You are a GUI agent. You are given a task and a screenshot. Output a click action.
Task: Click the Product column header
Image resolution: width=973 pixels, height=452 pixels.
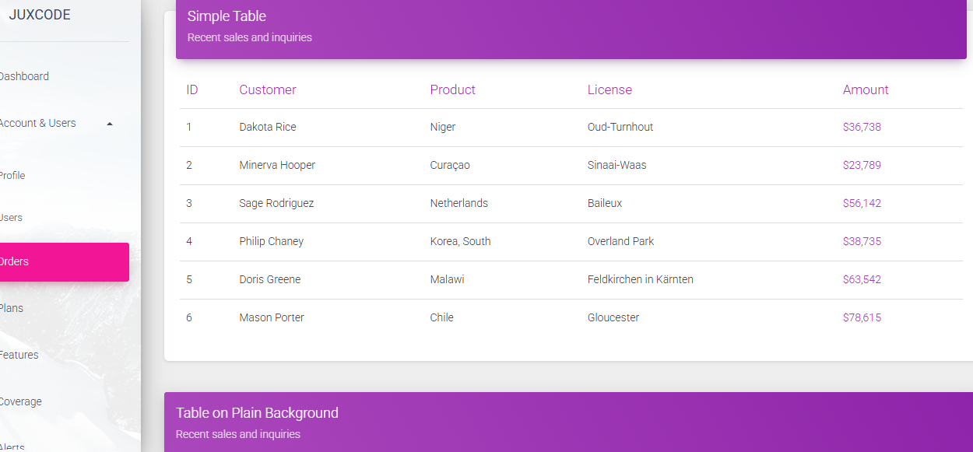click(452, 89)
